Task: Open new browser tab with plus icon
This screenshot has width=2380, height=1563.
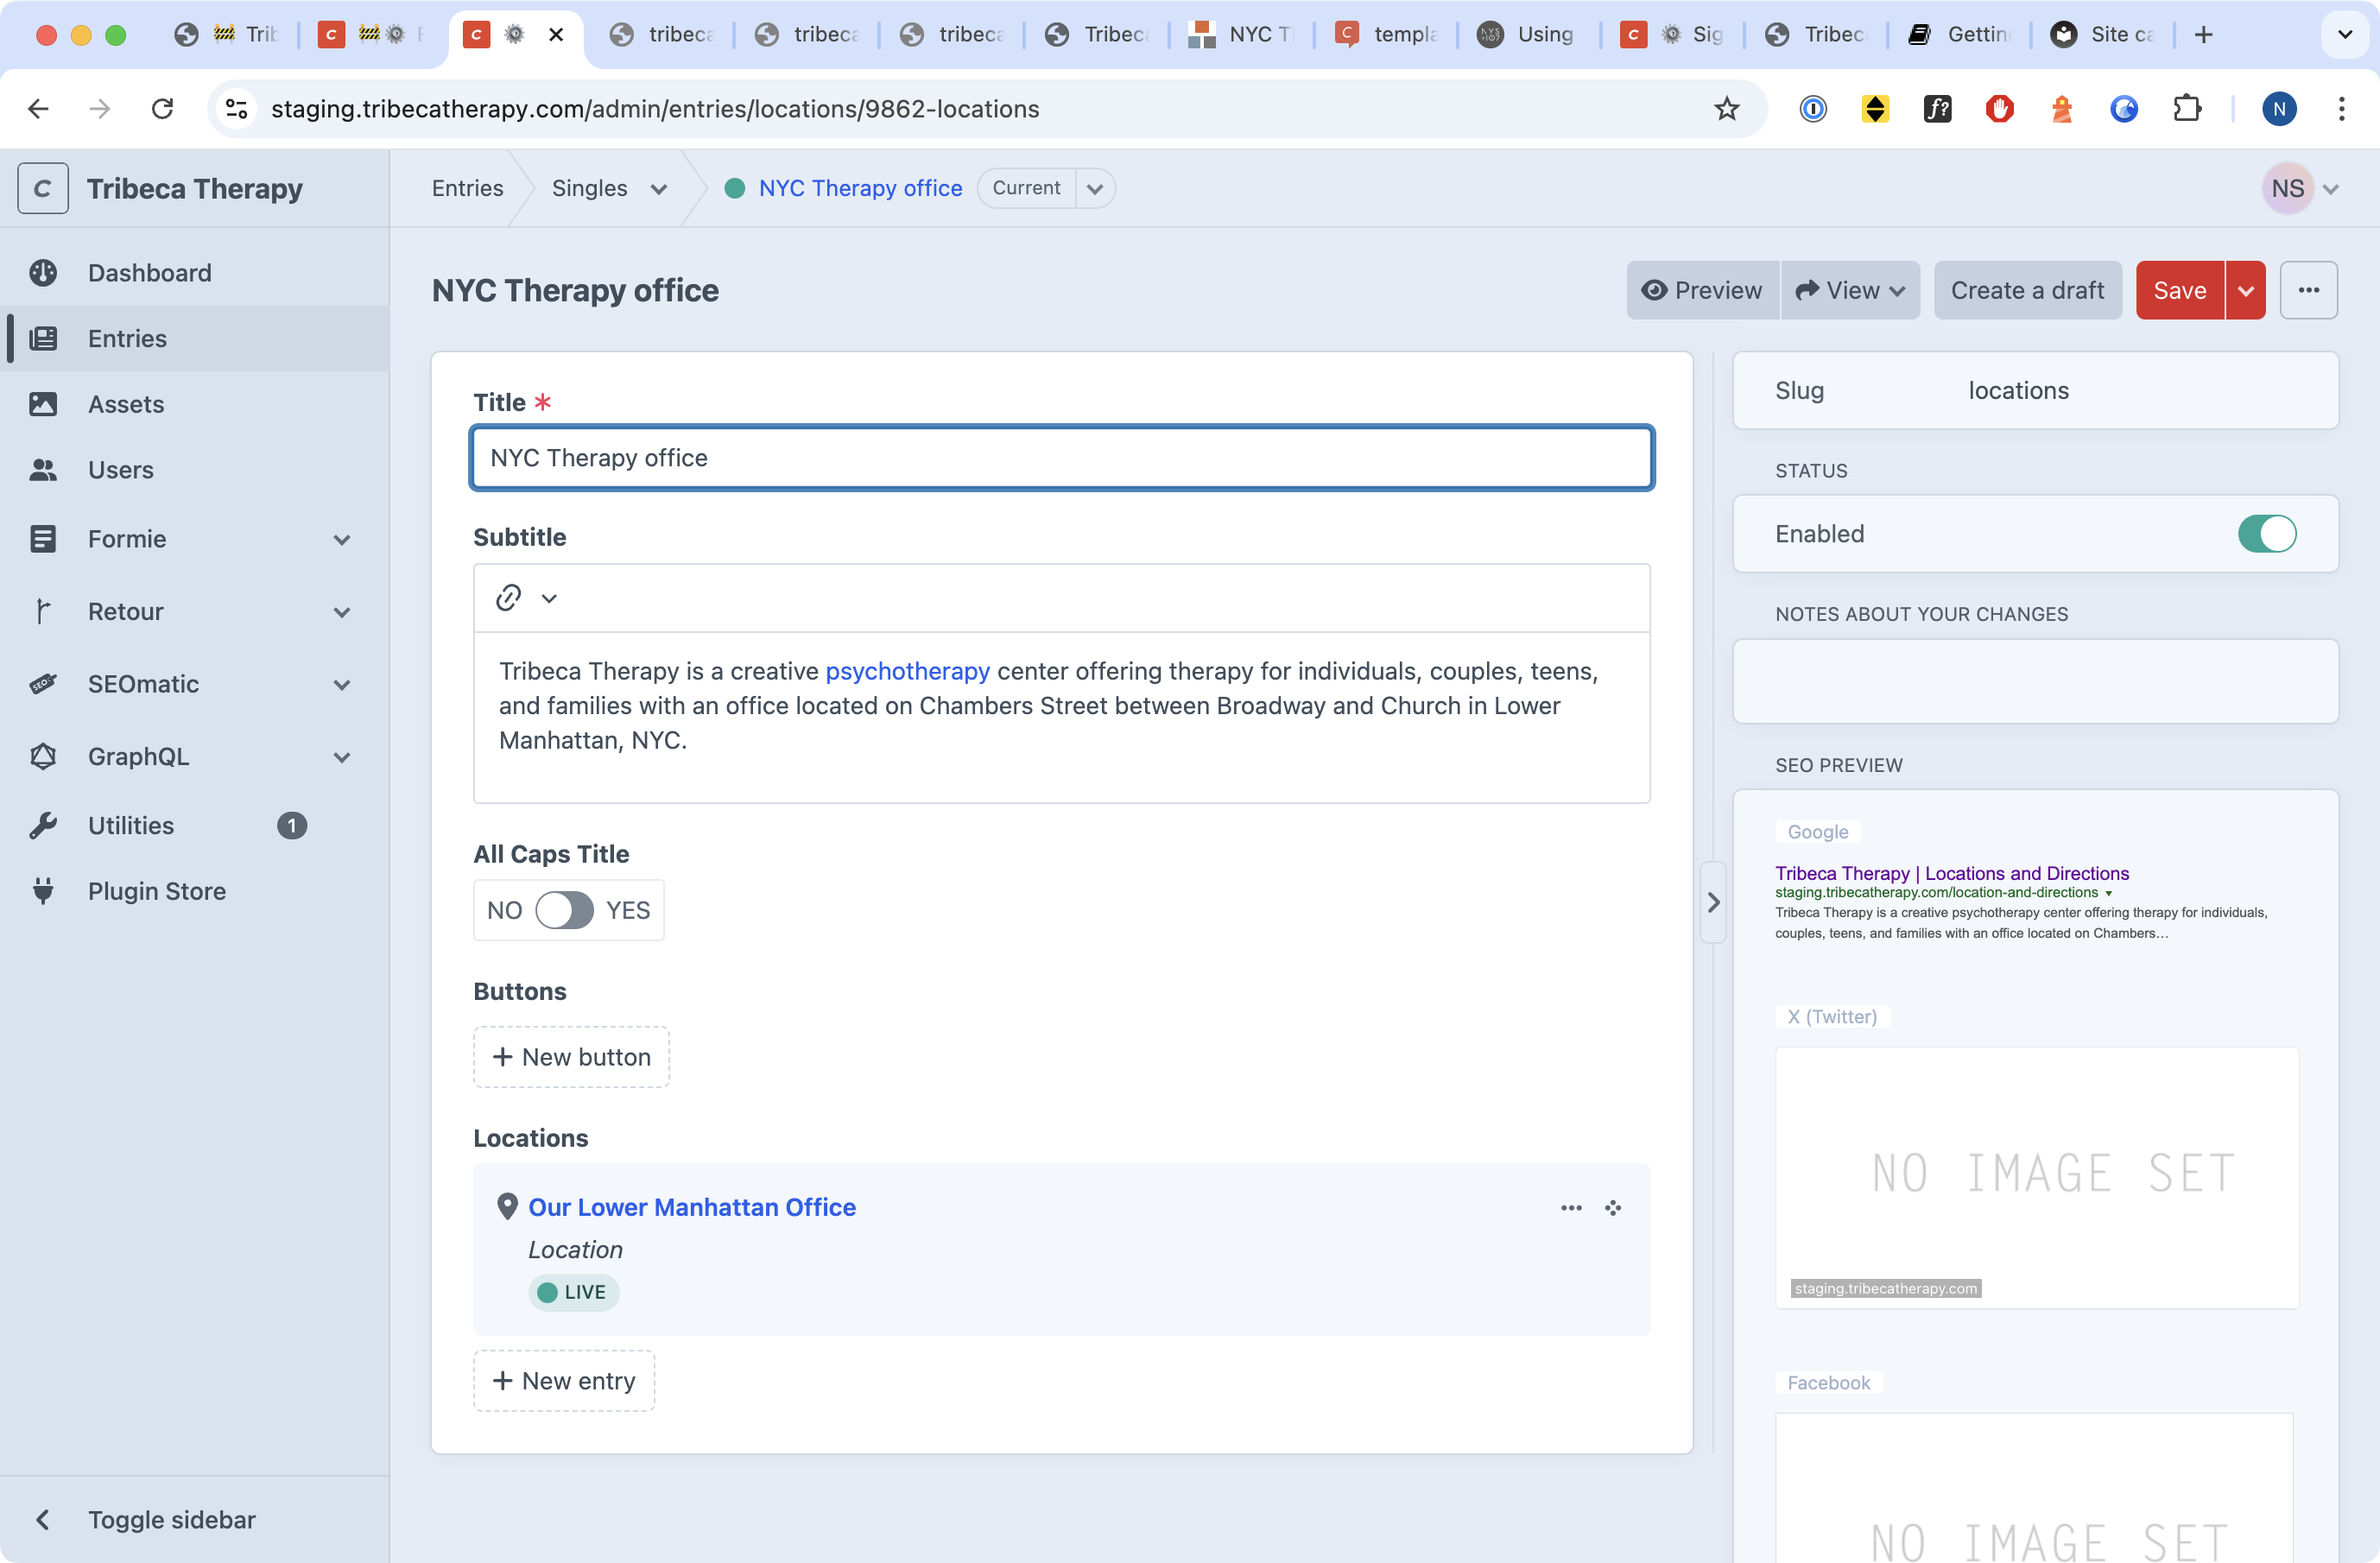Action: [2202, 34]
